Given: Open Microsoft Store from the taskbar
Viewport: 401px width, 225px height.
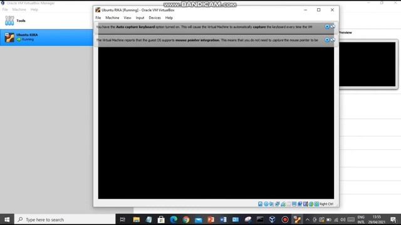Looking at the screenshot, I should (161, 219).
